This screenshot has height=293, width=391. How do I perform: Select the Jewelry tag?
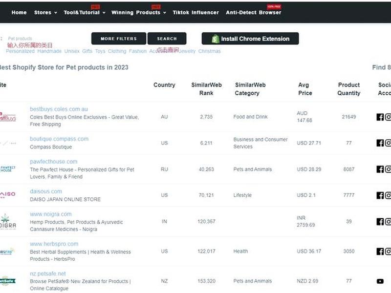coord(187,51)
